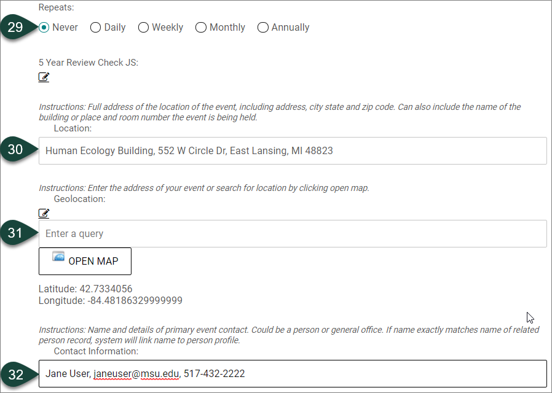Image resolution: width=552 pixels, height=393 pixels.
Task: Click the Geolocation: label
Action: tap(79, 199)
